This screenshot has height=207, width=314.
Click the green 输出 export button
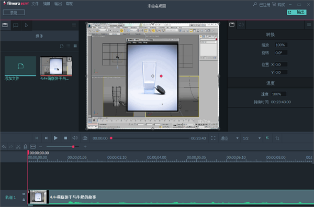297,12
